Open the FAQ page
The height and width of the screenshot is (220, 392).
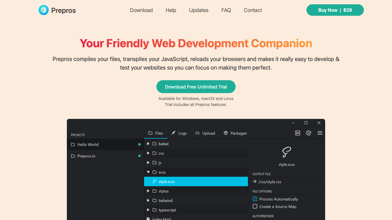coord(226,10)
